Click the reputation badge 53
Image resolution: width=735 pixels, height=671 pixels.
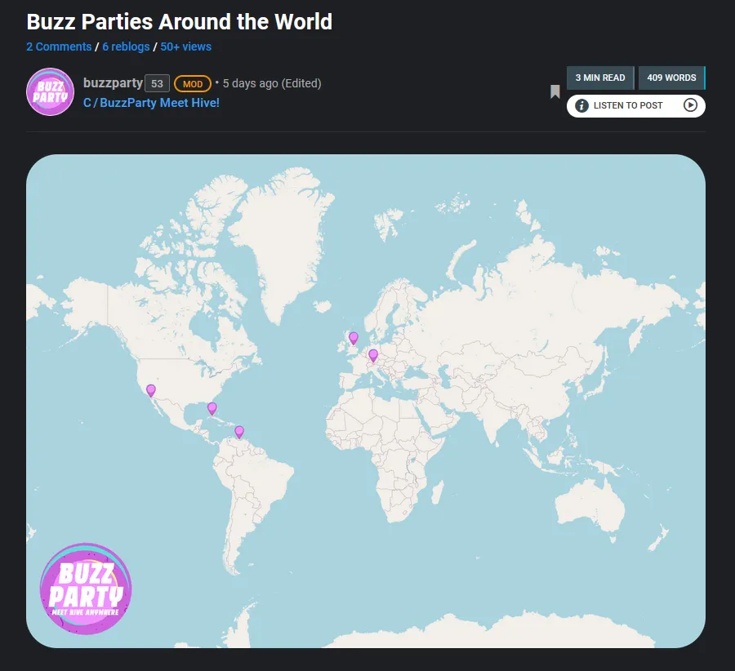point(157,83)
